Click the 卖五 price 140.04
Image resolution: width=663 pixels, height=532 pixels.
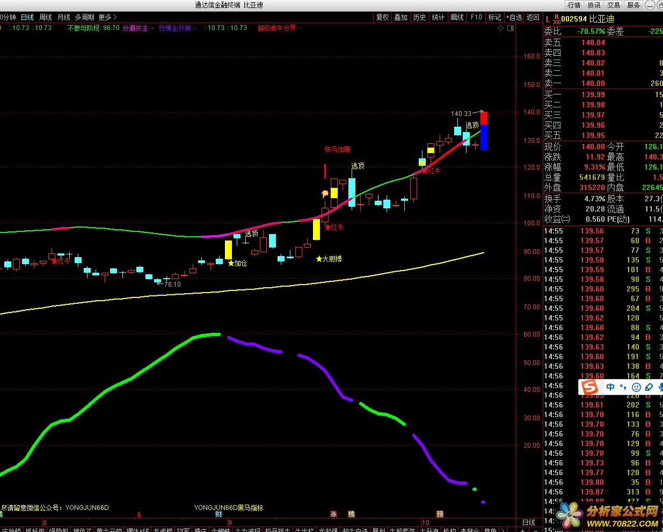[x=593, y=42]
